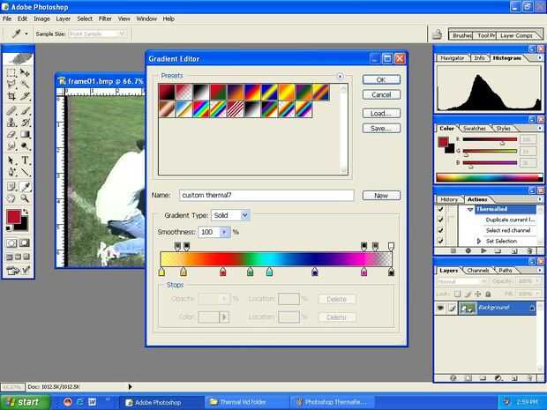This screenshot has height=410, width=547.
Task: Select the Eyedropper tool in toolbox
Action: pyautogui.click(x=25, y=187)
